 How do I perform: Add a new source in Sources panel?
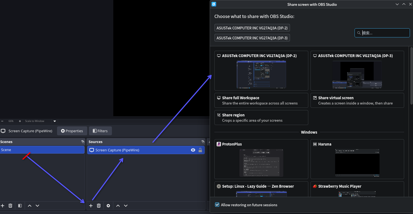click(x=91, y=206)
